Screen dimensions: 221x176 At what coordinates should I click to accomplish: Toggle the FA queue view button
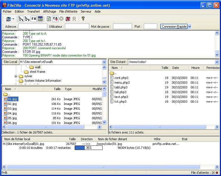(34, 19)
